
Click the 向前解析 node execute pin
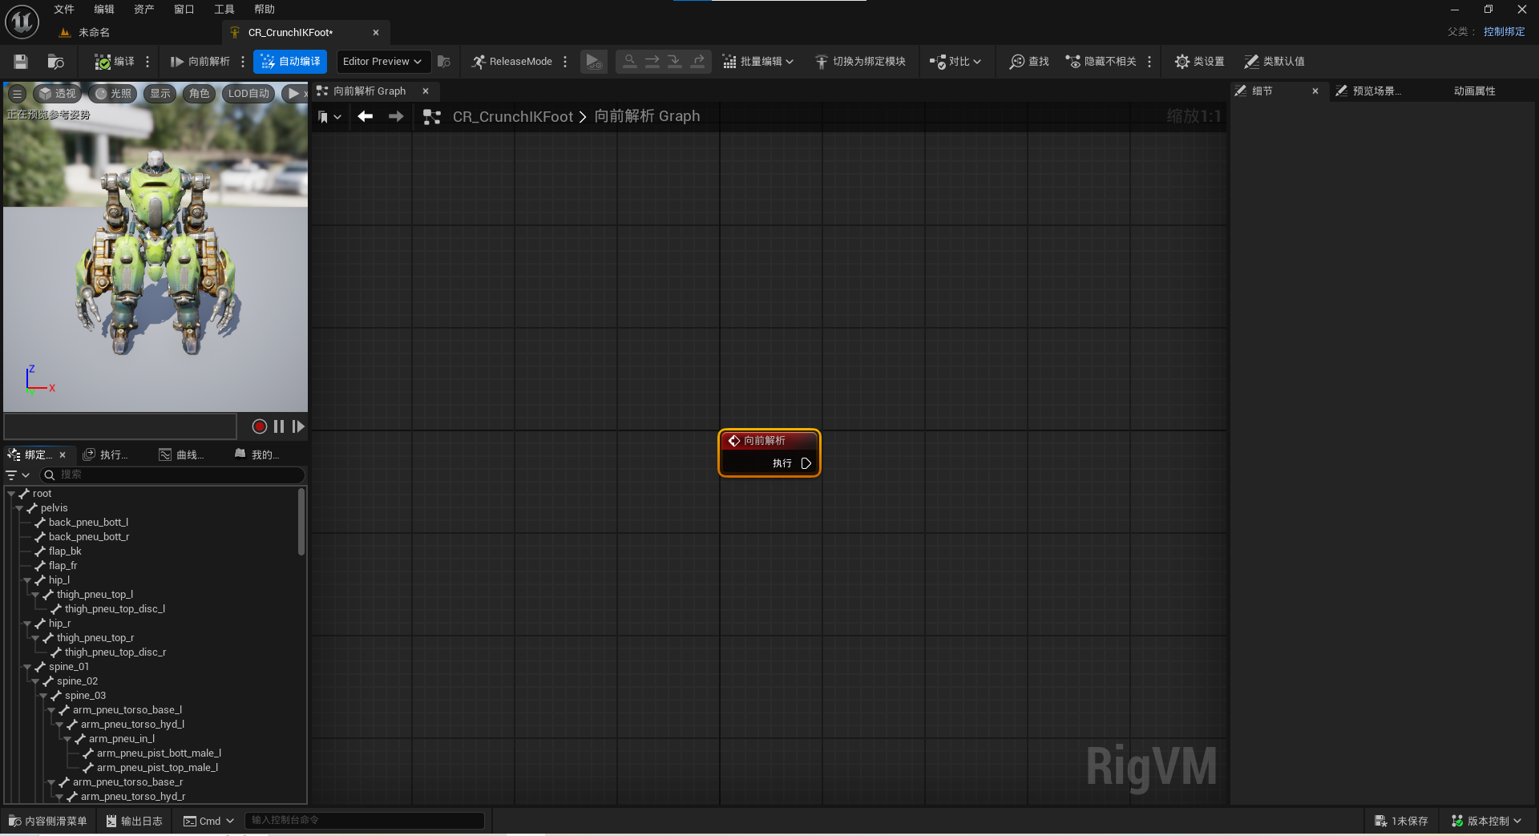(806, 463)
